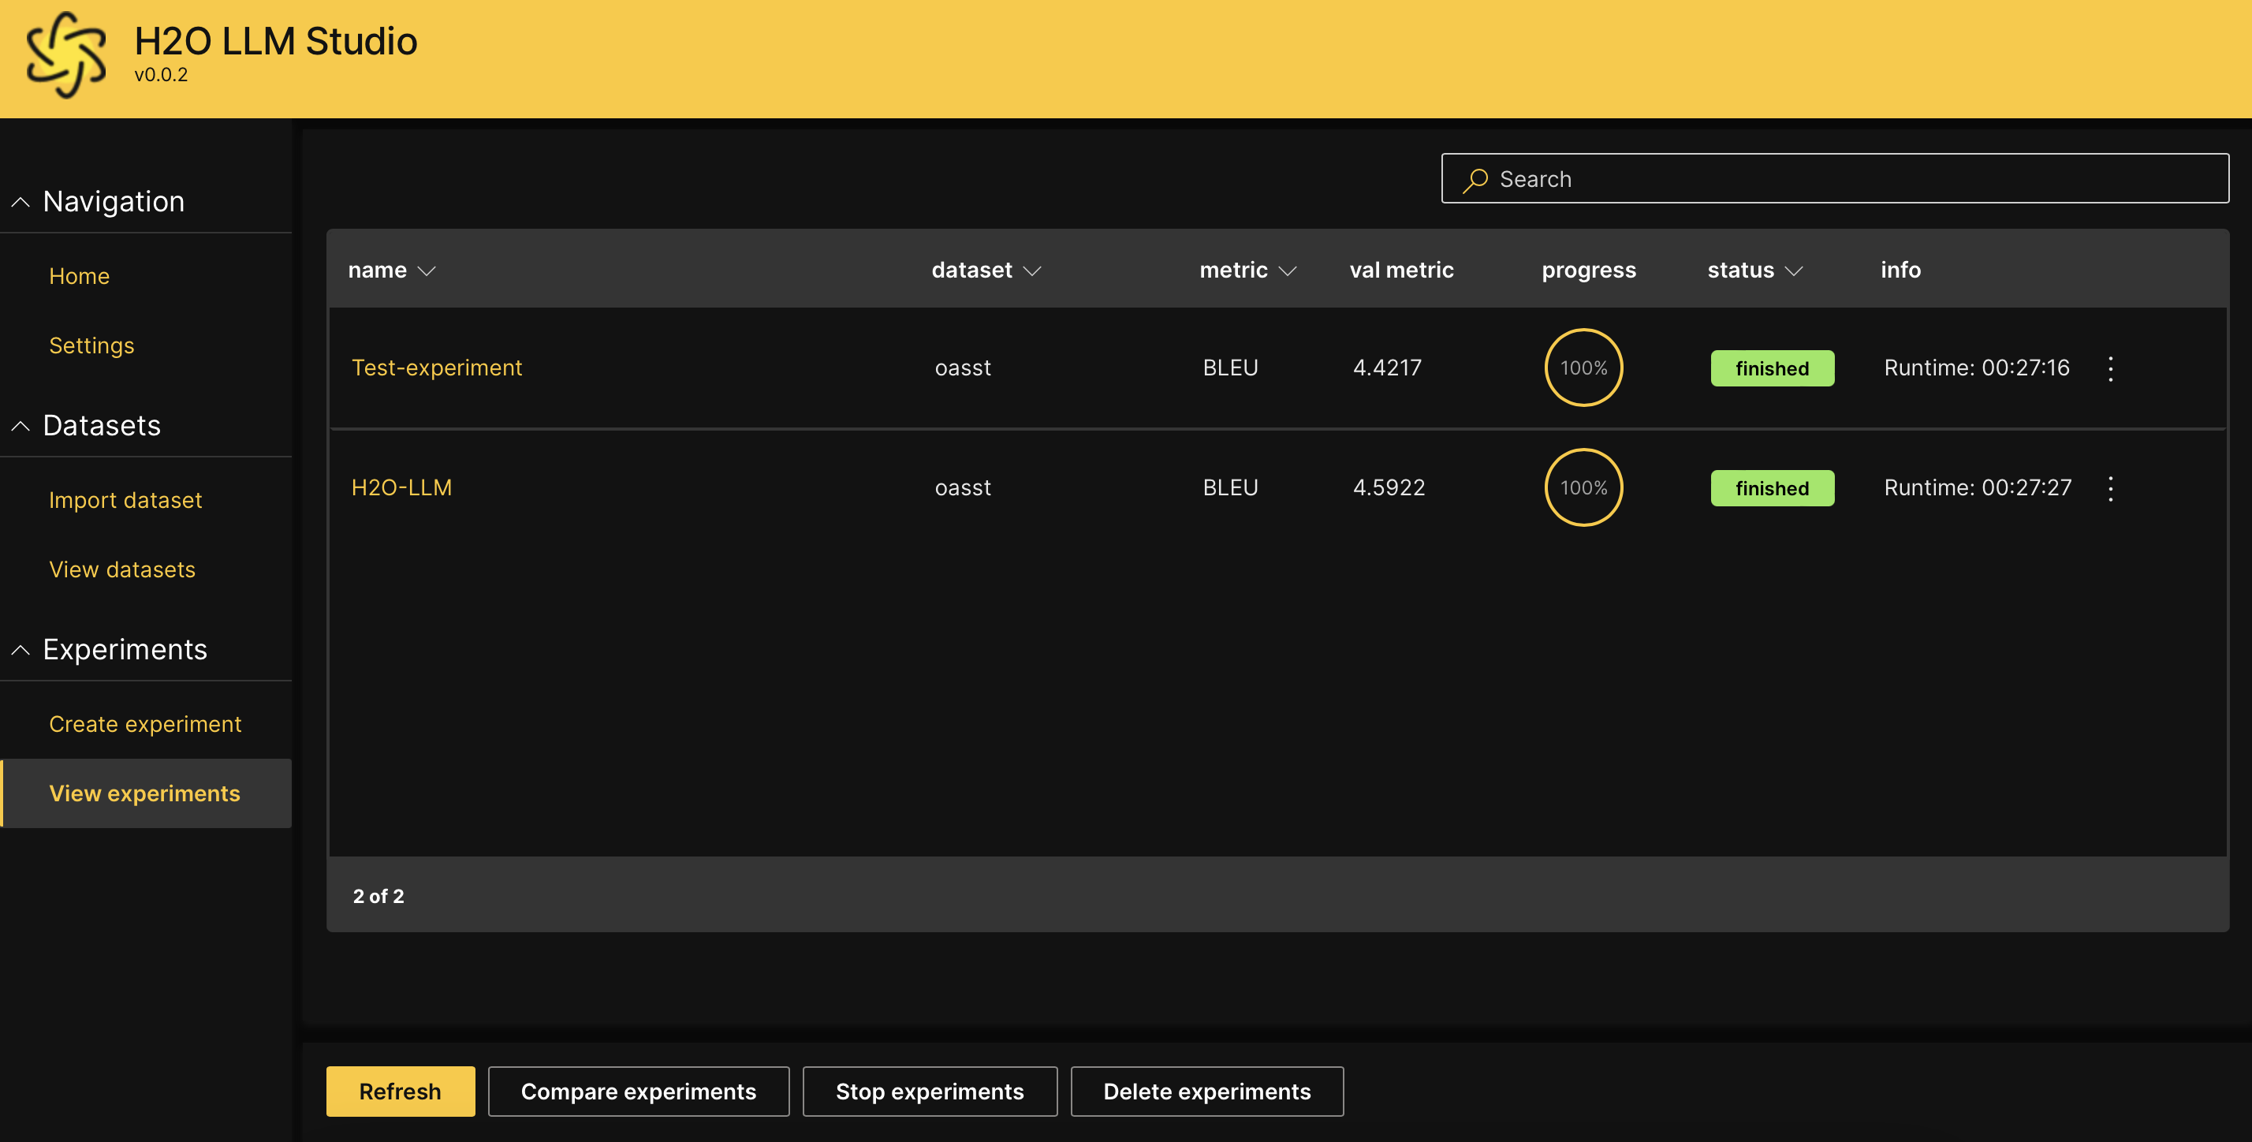Open Settings from the sidebar
The height and width of the screenshot is (1142, 2252).
tap(91, 345)
